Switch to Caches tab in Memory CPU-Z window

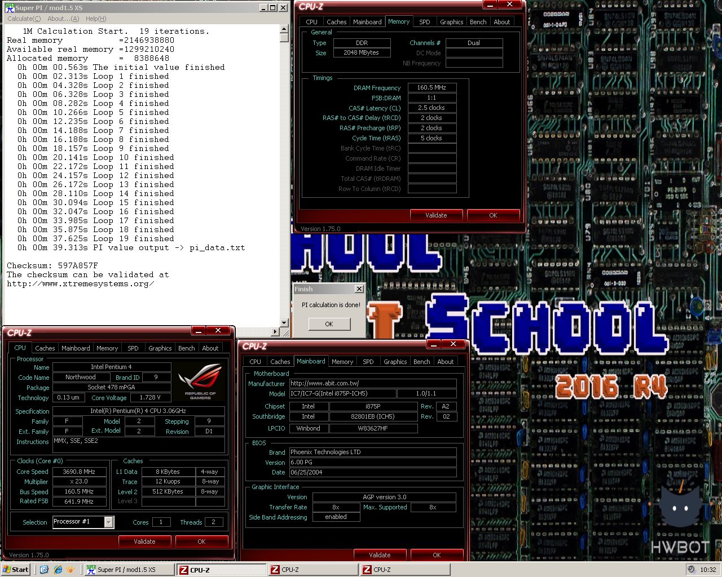[337, 22]
